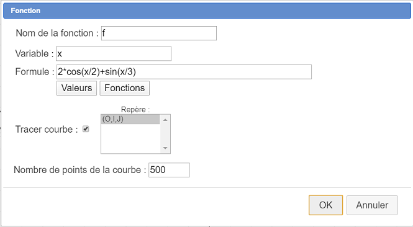Viewport: 413px width, 227px height.
Task: Cancel the dialog with Annuler
Action: click(x=372, y=205)
